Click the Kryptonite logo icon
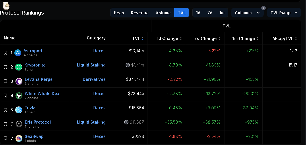 click(x=19, y=67)
